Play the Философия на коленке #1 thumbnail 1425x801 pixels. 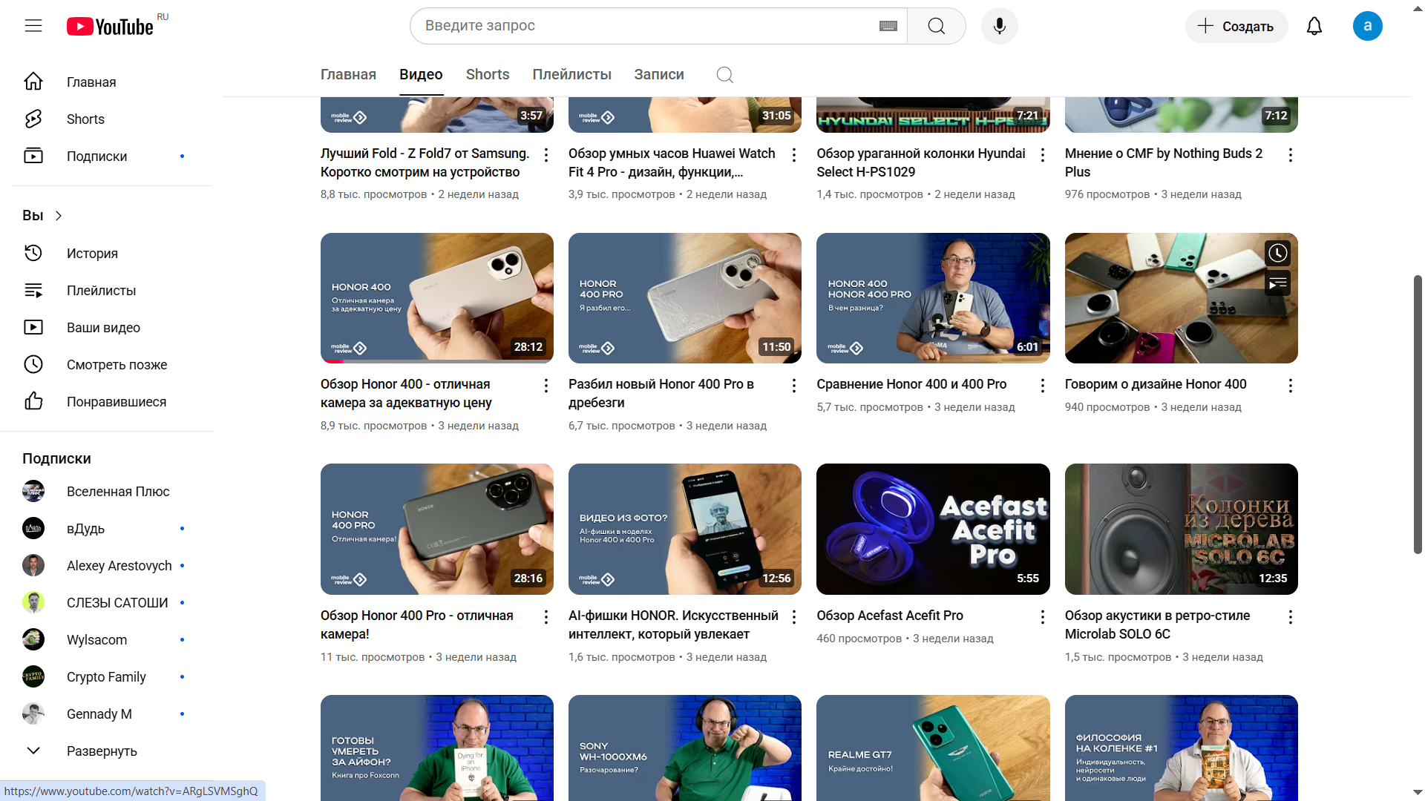pyautogui.click(x=1182, y=748)
